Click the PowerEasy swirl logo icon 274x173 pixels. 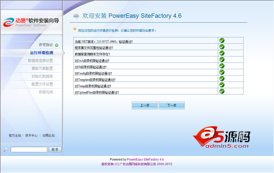pyautogui.click(x=8, y=22)
